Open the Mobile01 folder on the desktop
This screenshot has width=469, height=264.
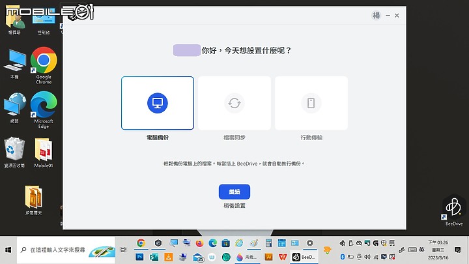pos(44,153)
